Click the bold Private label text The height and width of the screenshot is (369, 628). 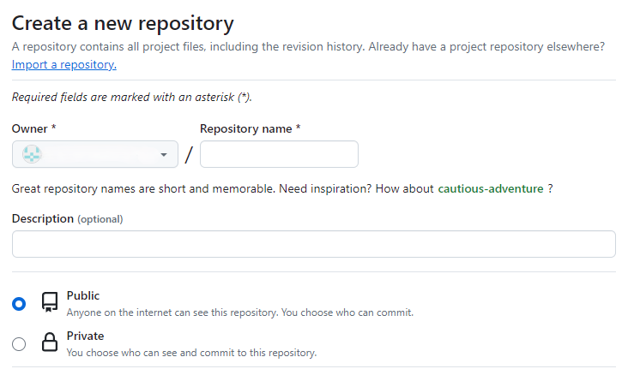(85, 336)
